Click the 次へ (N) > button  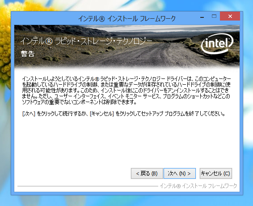click(180, 173)
